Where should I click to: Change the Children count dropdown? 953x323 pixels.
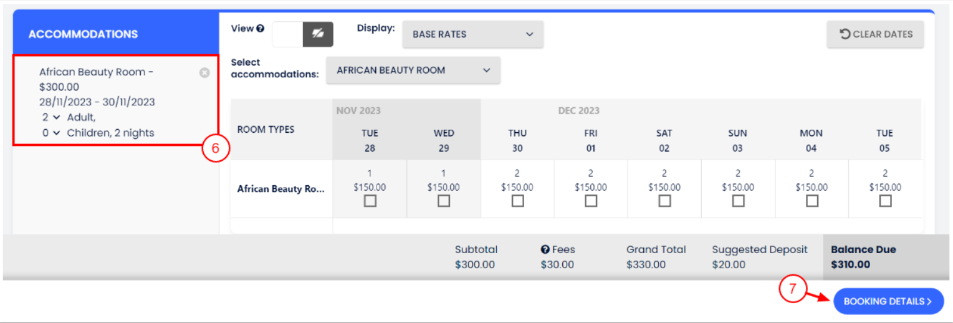(51, 133)
